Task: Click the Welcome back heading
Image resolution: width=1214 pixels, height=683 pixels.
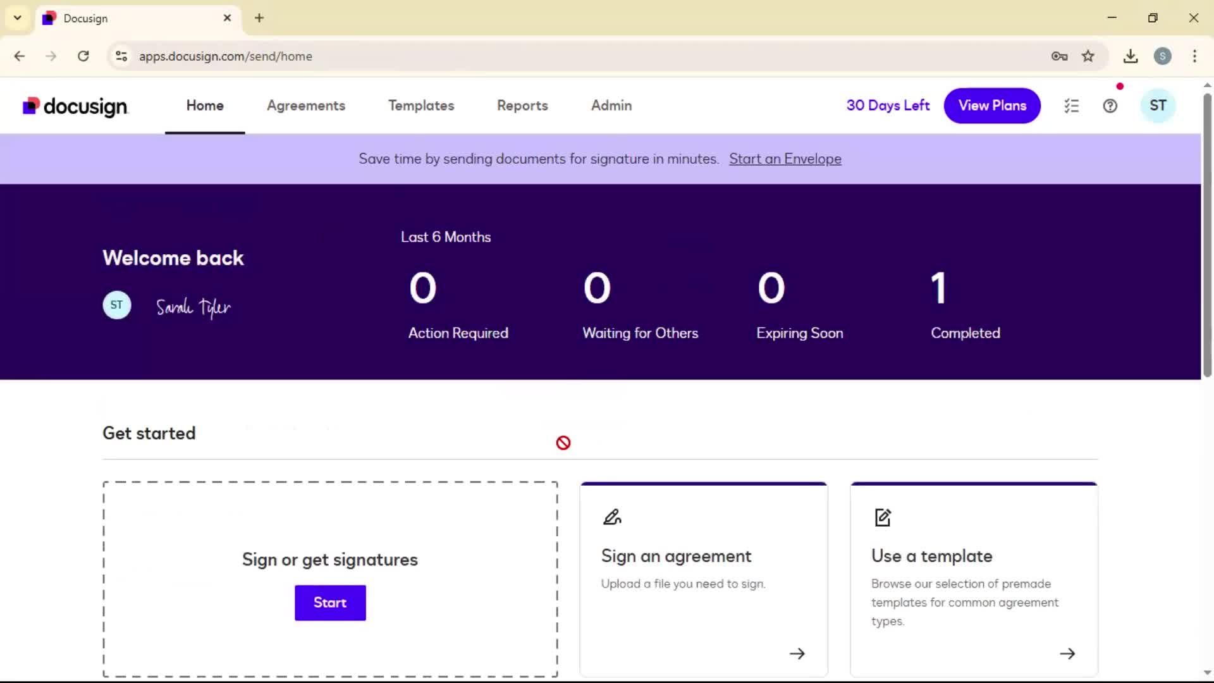Action: tap(173, 258)
